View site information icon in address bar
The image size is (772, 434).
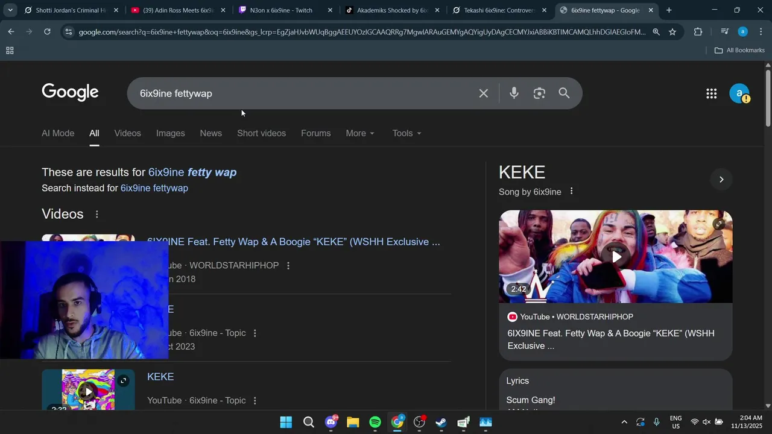[68, 32]
